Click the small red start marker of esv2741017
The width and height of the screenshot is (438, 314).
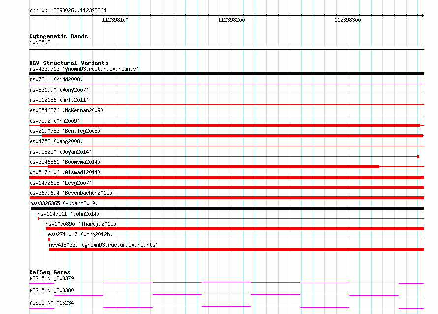(49, 239)
